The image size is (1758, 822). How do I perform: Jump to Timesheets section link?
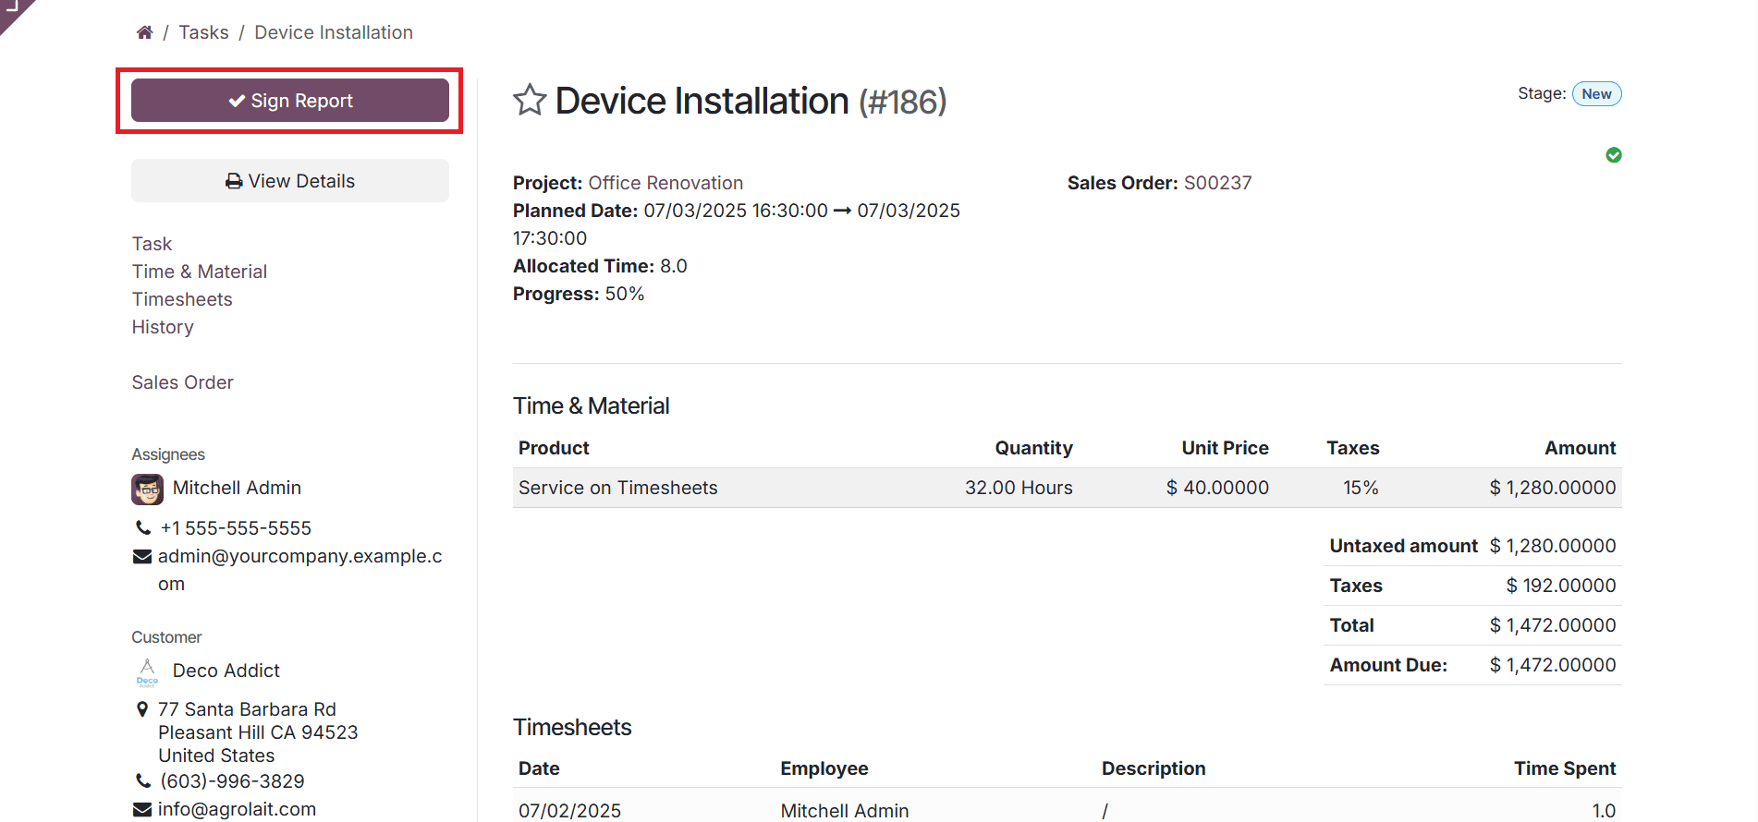pyautogui.click(x=182, y=299)
